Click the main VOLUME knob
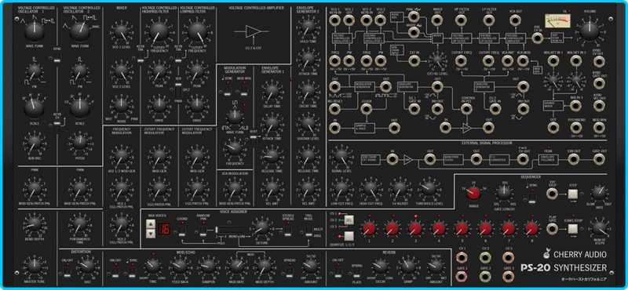628x290 pixels. click(590, 31)
